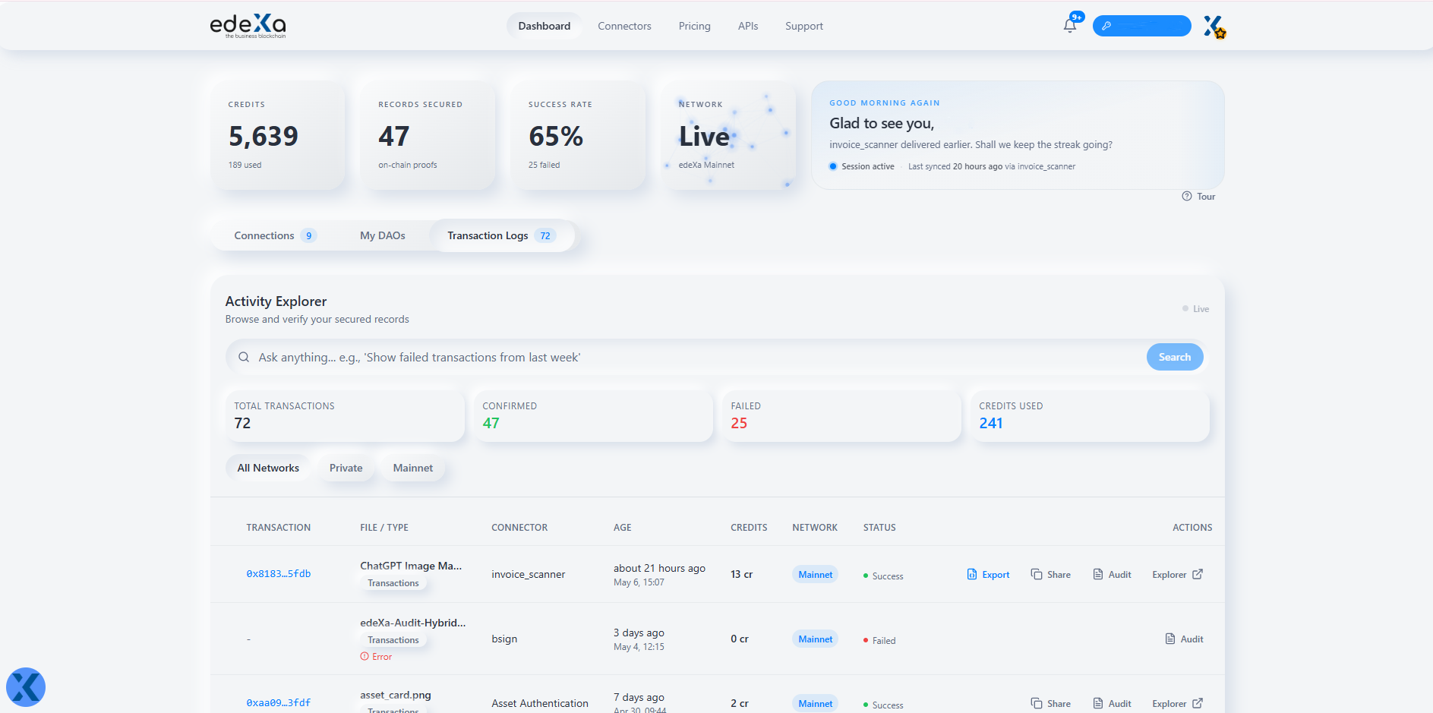The width and height of the screenshot is (1433, 713).
Task: Switch to the Connections tab
Action: 276,235
